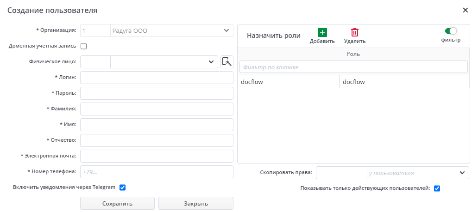Focus the Фамилия input field
This screenshot has width=472, height=212.
pyautogui.click(x=157, y=109)
